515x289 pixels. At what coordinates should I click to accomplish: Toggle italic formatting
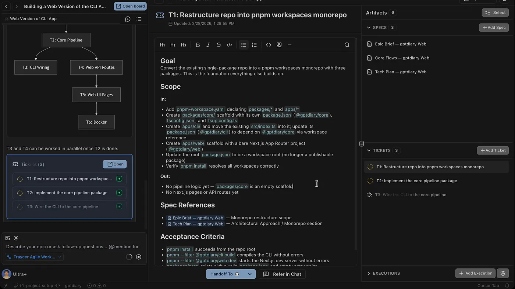point(208,45)
